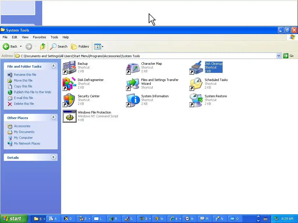Click the taskbar button labeled R
This screenshot has width=298, height=223.
[114, 219]
